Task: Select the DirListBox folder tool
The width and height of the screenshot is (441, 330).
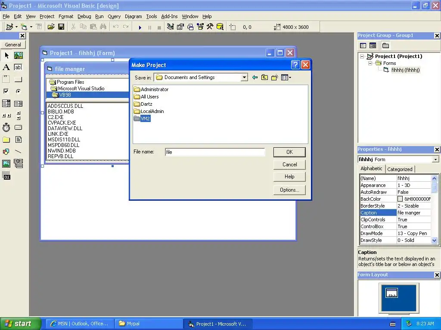Action: pyautogui.click(x=6, y=140)
